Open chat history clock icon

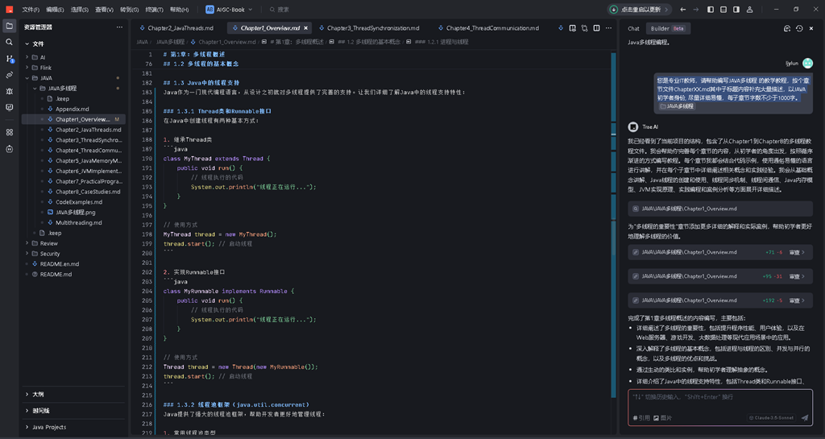coord(799,28)
